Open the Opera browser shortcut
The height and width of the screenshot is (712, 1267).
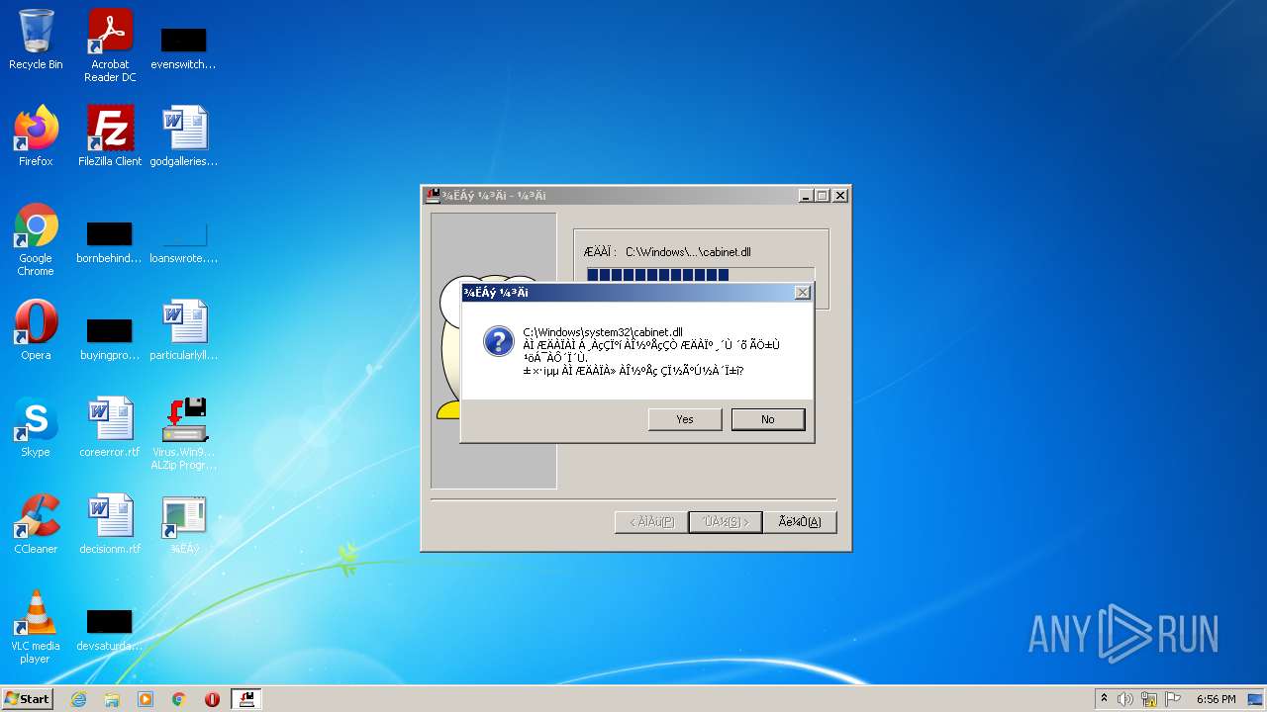pos(36,330)
